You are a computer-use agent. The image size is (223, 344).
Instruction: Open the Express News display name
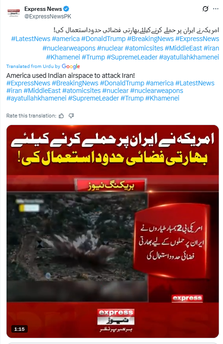pyautogui.click(x=43, y=9)
